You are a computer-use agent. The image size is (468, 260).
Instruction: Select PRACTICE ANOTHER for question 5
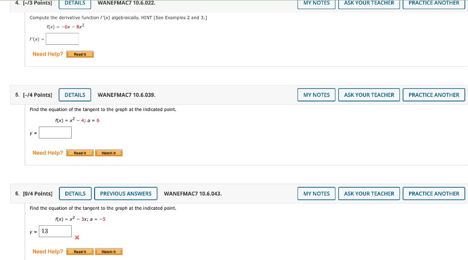tap(434, 95)
